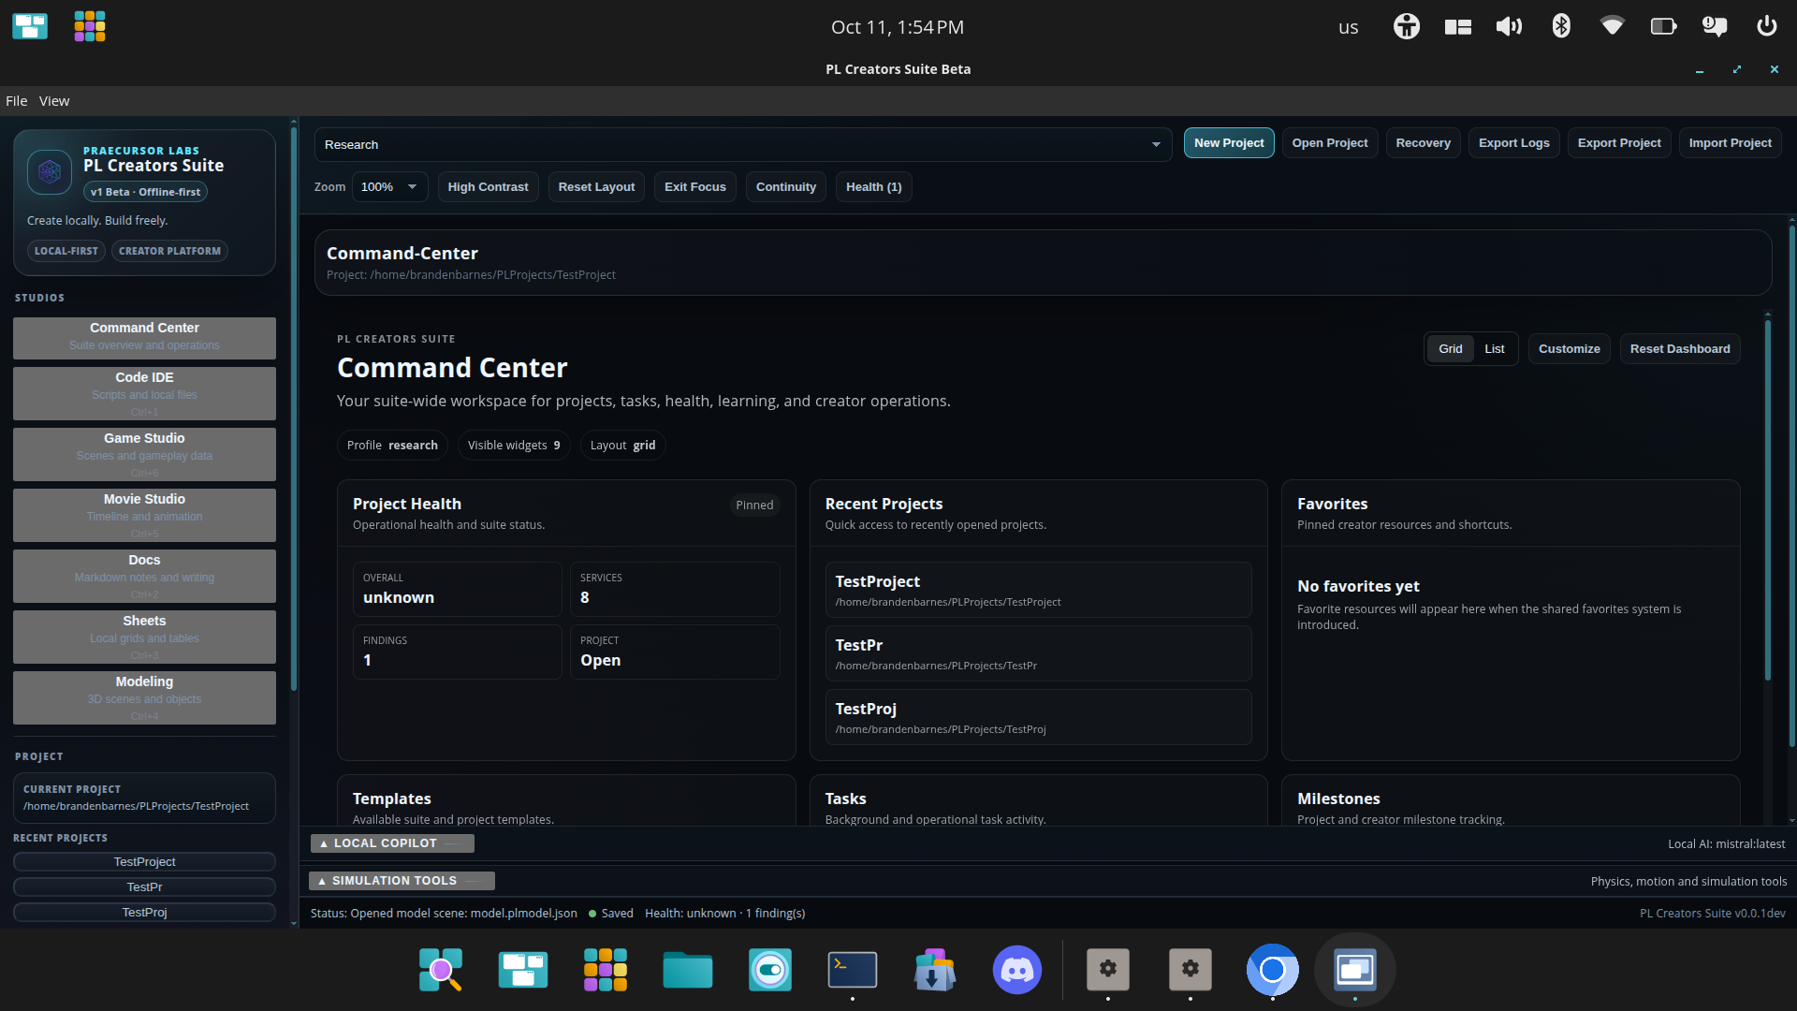This screenshot has width=1797, height=1011.
Task: Open the us keyboard layout menu
Action: [x=1348, y=27]
